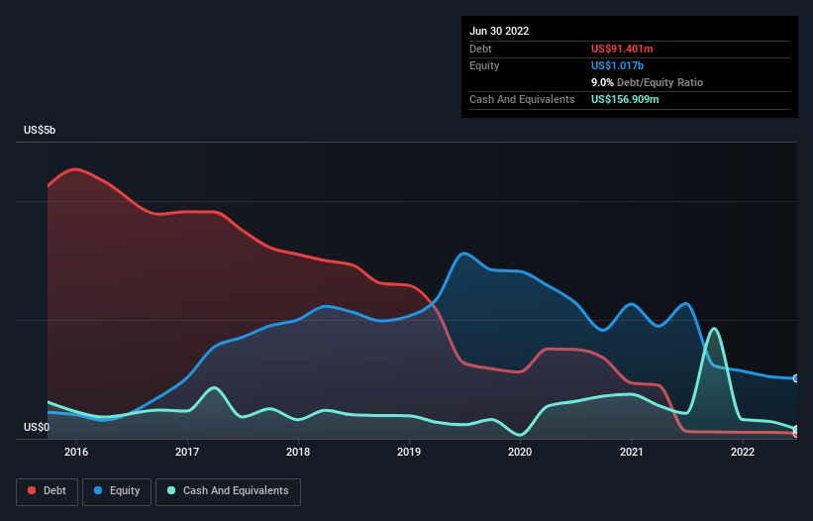
Task: Click the US$0 y-axis label
Action: click(37, 427)
